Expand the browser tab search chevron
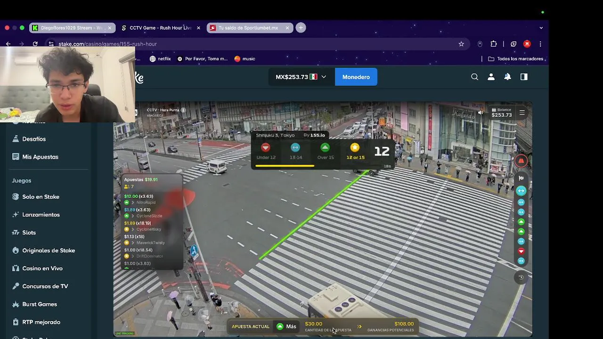Image resolution: width=603 pixels, height=339 pixels. coord(541,28)
